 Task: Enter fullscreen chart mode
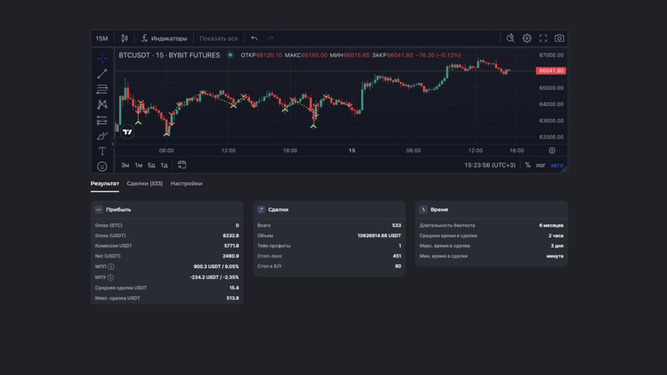point(543,38)
